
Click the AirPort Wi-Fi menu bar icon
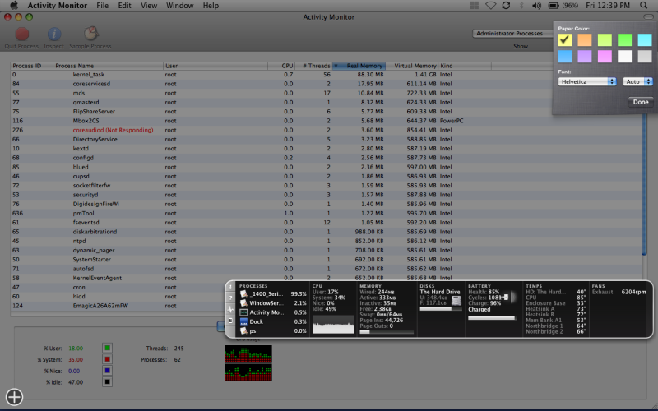point(490,6)
